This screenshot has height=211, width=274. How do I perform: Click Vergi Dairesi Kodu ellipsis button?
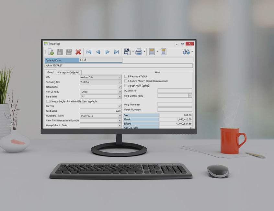[190, 96]
